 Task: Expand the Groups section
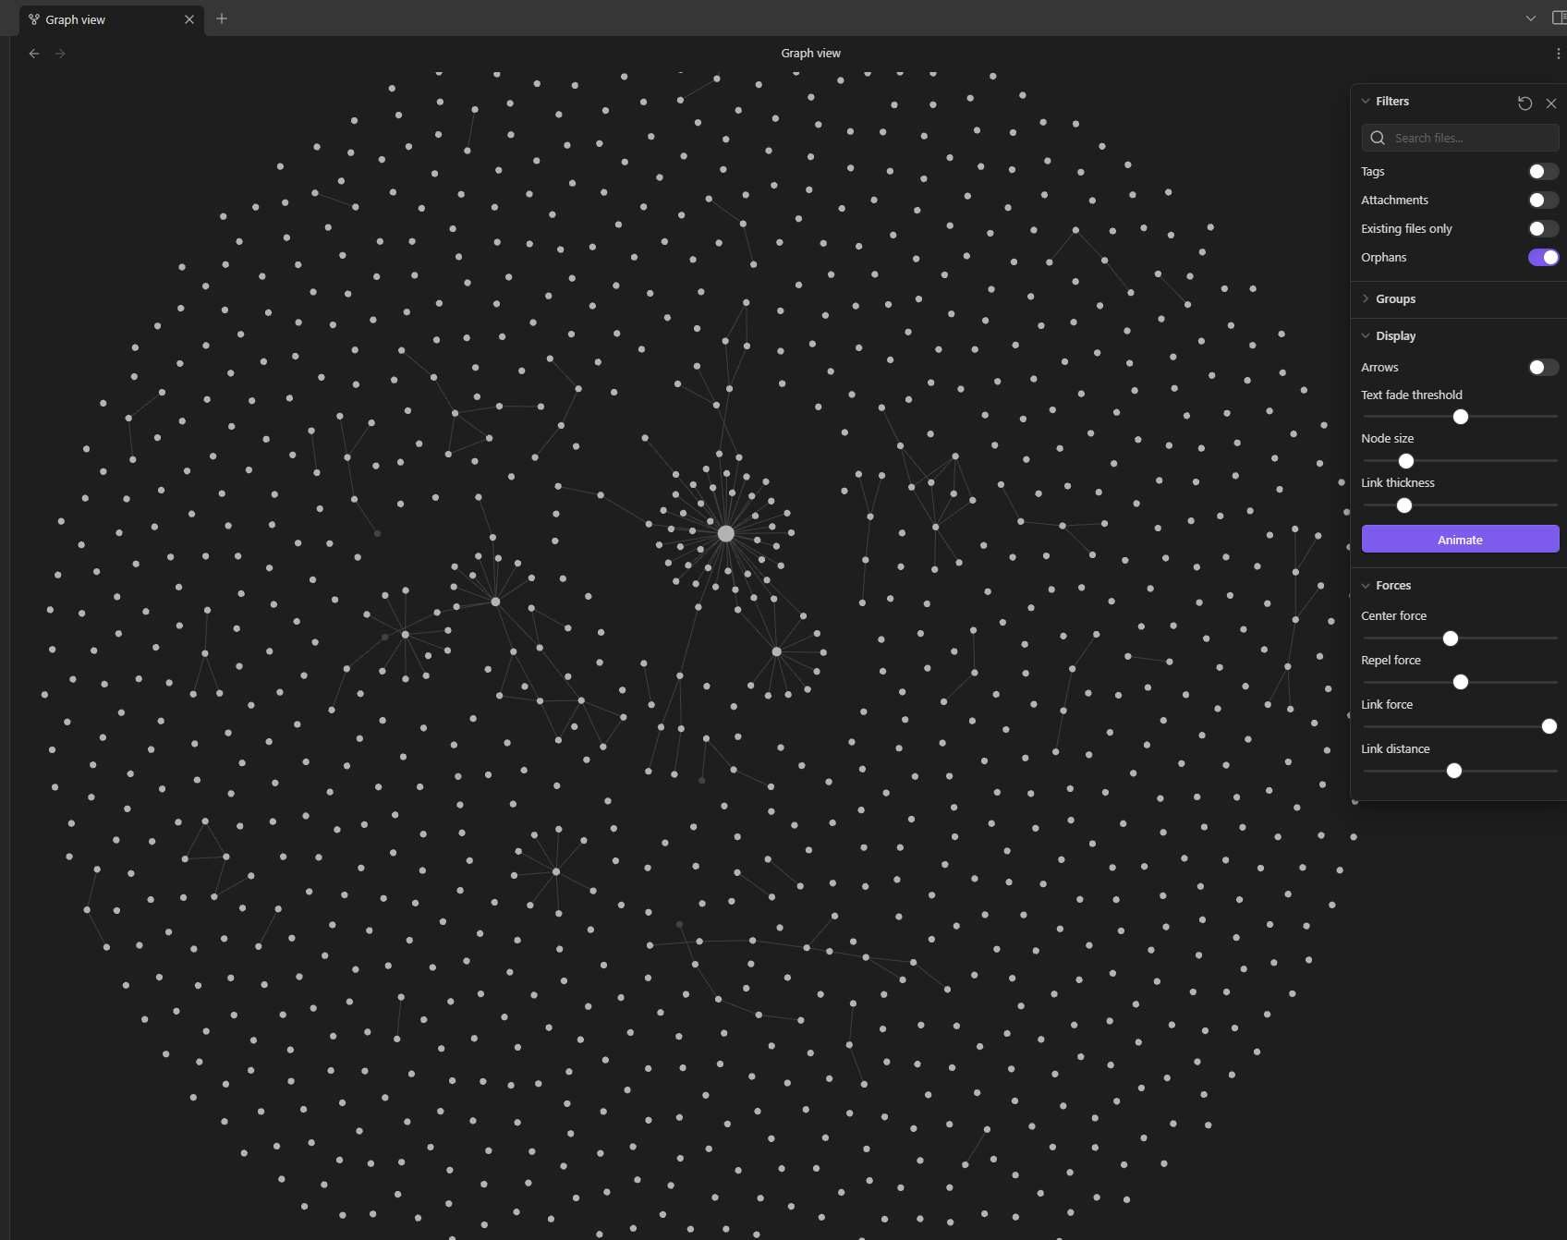pyautogui.click(x=1366, y=298)
